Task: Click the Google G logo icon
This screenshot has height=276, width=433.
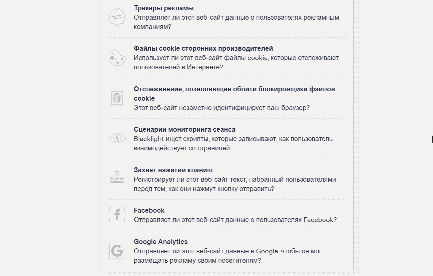Action: click(117, 251)
